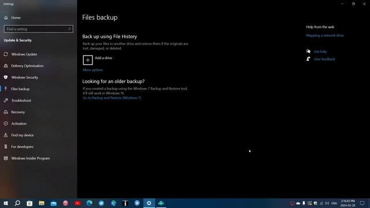
Task: Open Twitter app from taskbar
Action: [102, 203]
